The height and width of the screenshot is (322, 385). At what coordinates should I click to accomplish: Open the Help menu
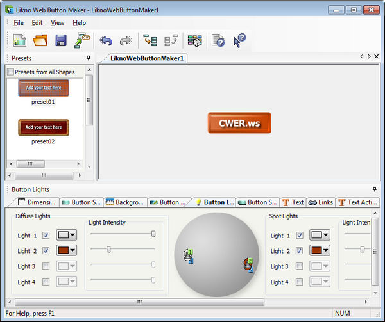(x=79, y=23)
